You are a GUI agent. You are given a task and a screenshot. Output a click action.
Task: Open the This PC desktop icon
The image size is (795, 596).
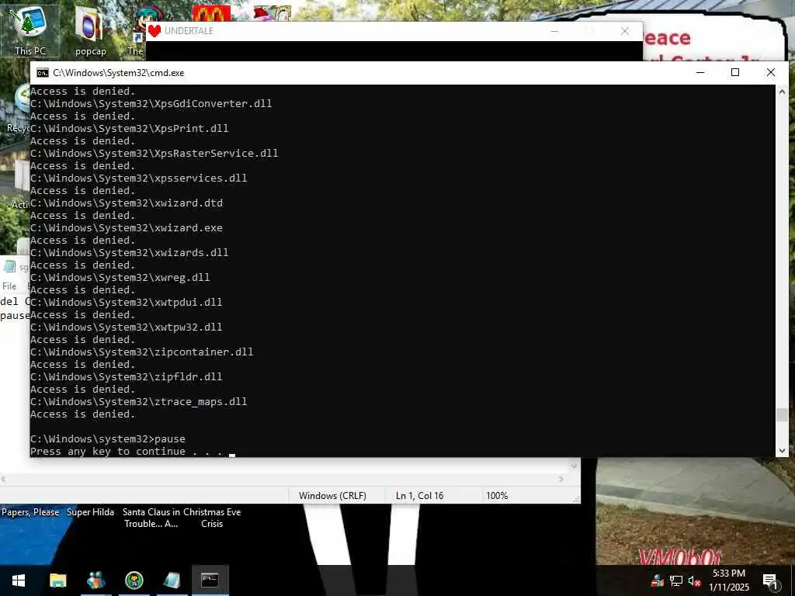coord(30,30)
